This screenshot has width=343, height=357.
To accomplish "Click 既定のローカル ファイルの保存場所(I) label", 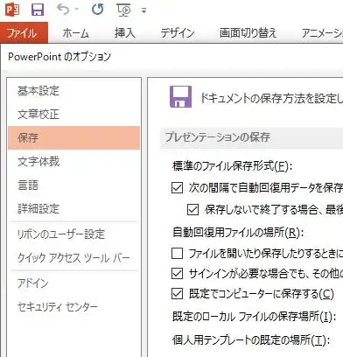I will (x=254, y=317).
